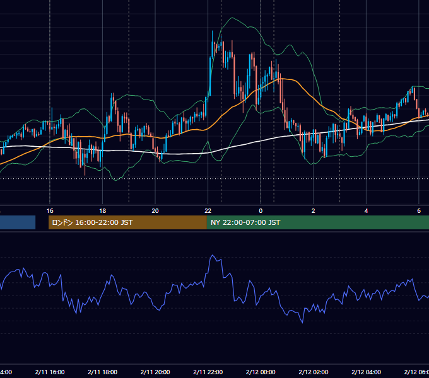
Task: Click the 22 hour label on price chart axis
Action: point(208,211)
